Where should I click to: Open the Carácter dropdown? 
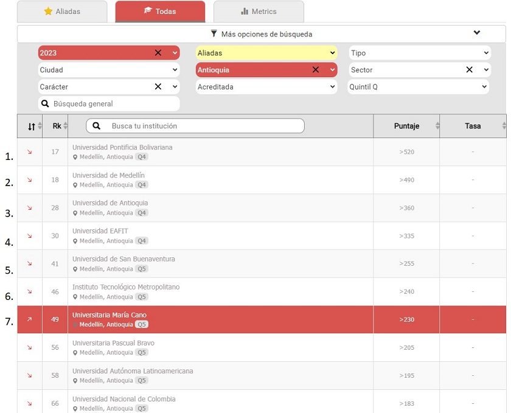(175, 87)
